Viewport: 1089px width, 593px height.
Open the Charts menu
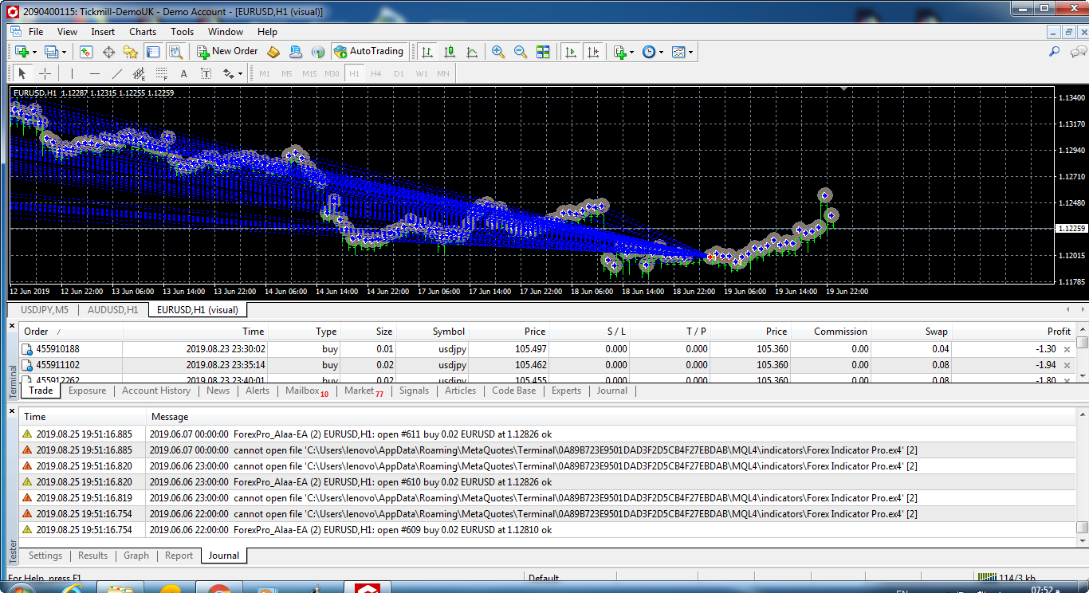coord(143,32)
